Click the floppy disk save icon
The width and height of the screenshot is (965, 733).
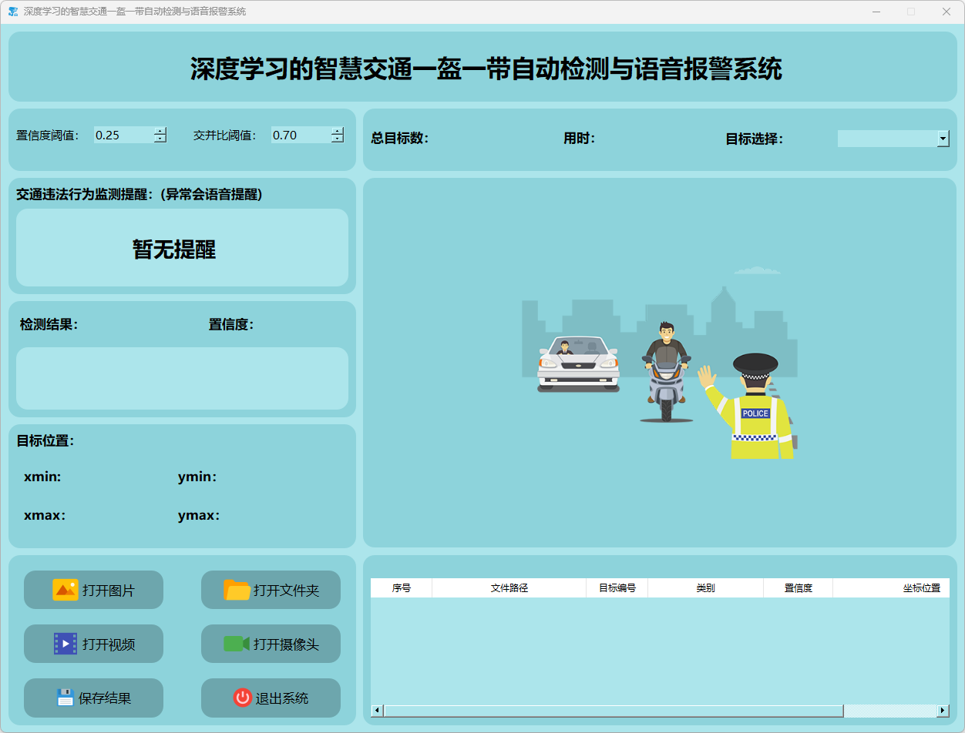(66, 698)
